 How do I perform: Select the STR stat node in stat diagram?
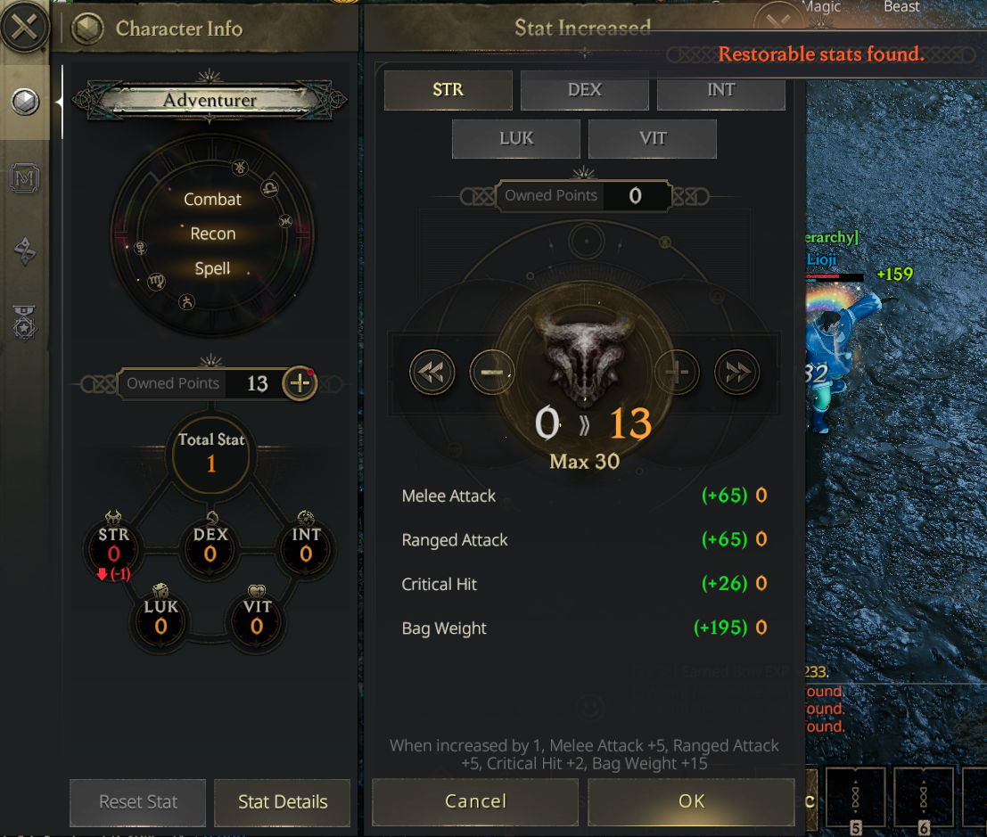[113, 546]
